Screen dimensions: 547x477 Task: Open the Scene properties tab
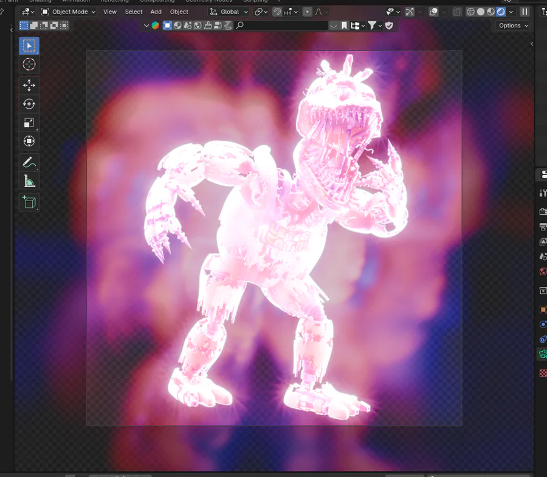[x=543, y=256]
